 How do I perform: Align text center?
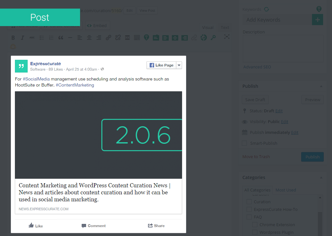[x=89, y=38]
